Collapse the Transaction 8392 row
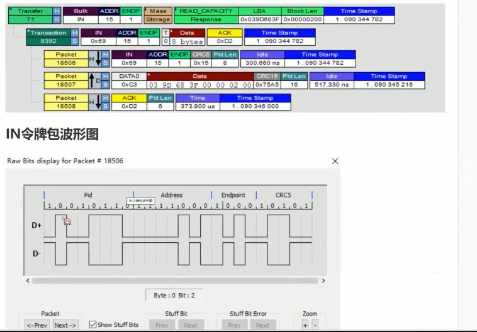 click(29, 33)
